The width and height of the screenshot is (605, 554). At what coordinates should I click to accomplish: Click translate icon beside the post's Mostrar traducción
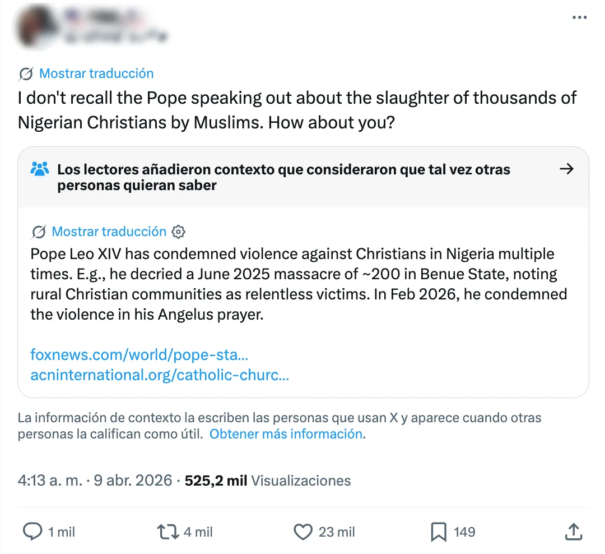click(x=26, y=73)
